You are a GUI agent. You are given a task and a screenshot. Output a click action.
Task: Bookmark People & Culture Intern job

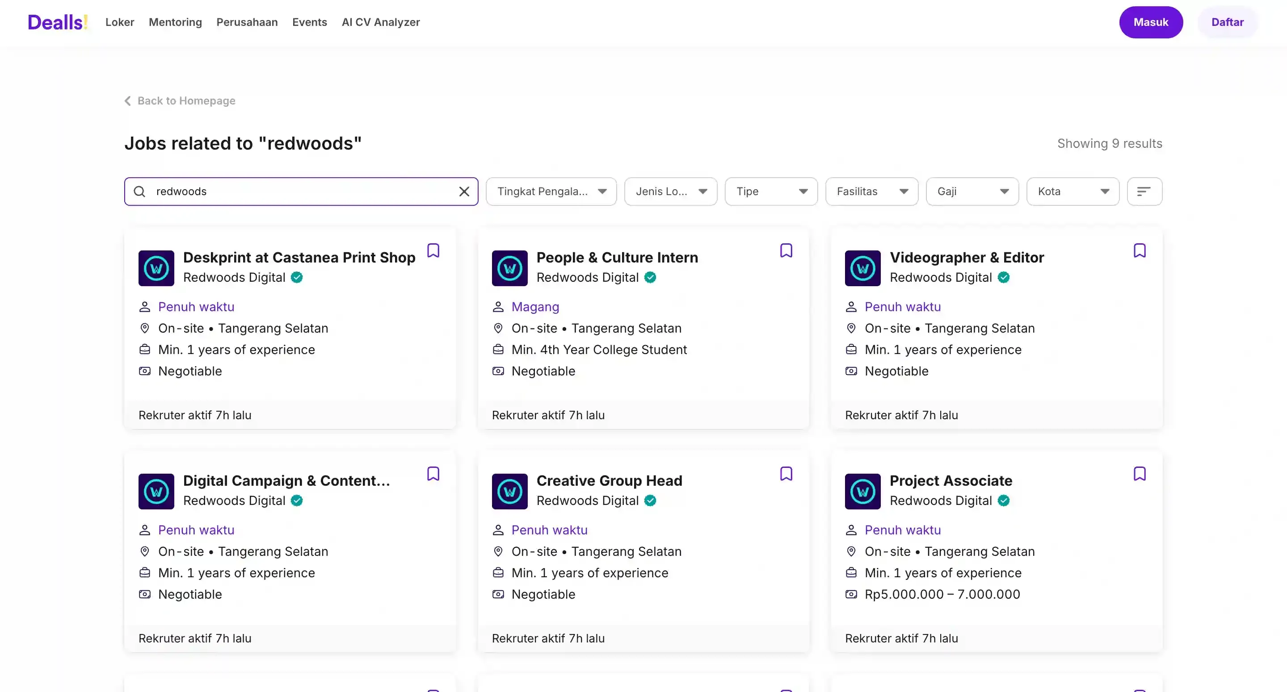(786, 250)
